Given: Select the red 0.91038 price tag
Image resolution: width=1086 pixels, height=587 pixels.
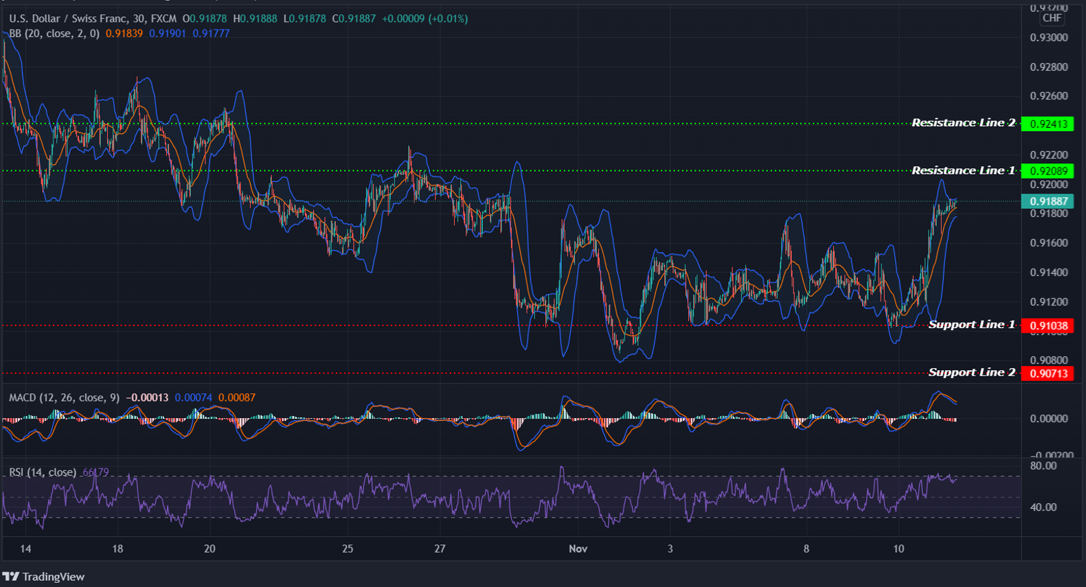Looking at the screenshot, I should click(1048, 326).
